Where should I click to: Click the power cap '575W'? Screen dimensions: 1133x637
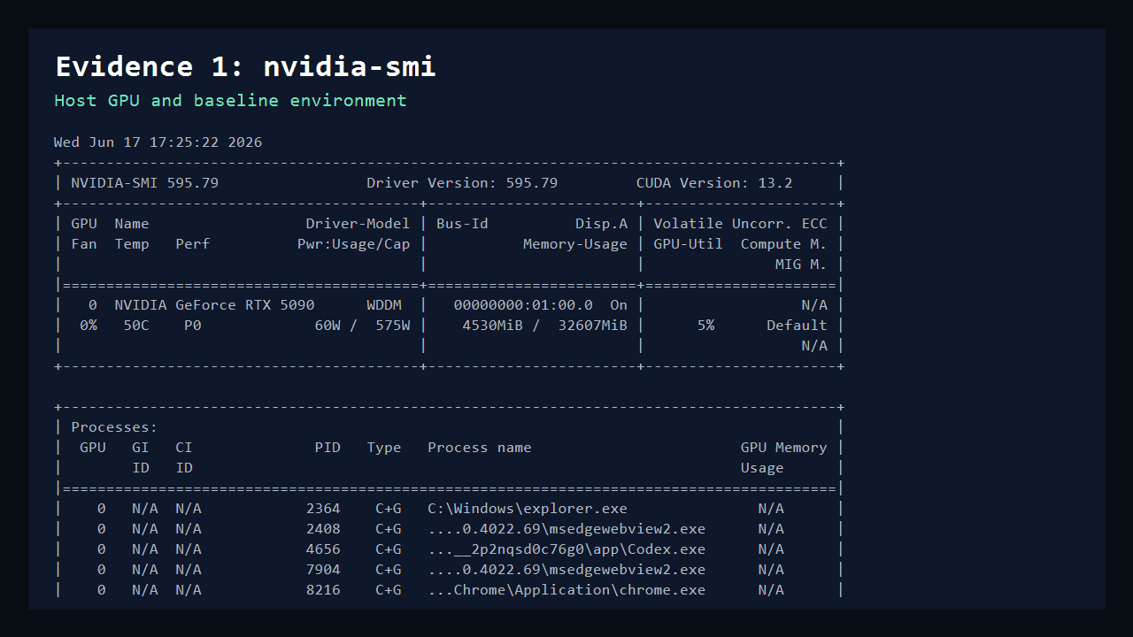click(393, 326)
